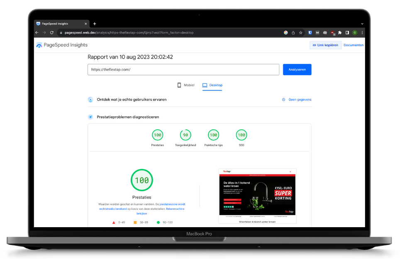Click the share page icon in address bar
The width and height of the screenshot is (400, 259).
click(x=293, y=33)
